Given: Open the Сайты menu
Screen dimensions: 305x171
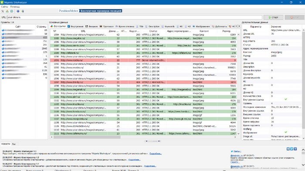Looking at the screenshot, I should click(5, 7).
